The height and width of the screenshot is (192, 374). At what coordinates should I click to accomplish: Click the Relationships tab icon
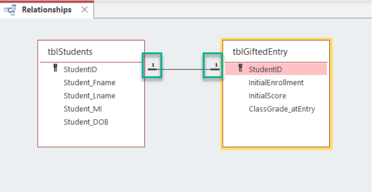[10, 10]
